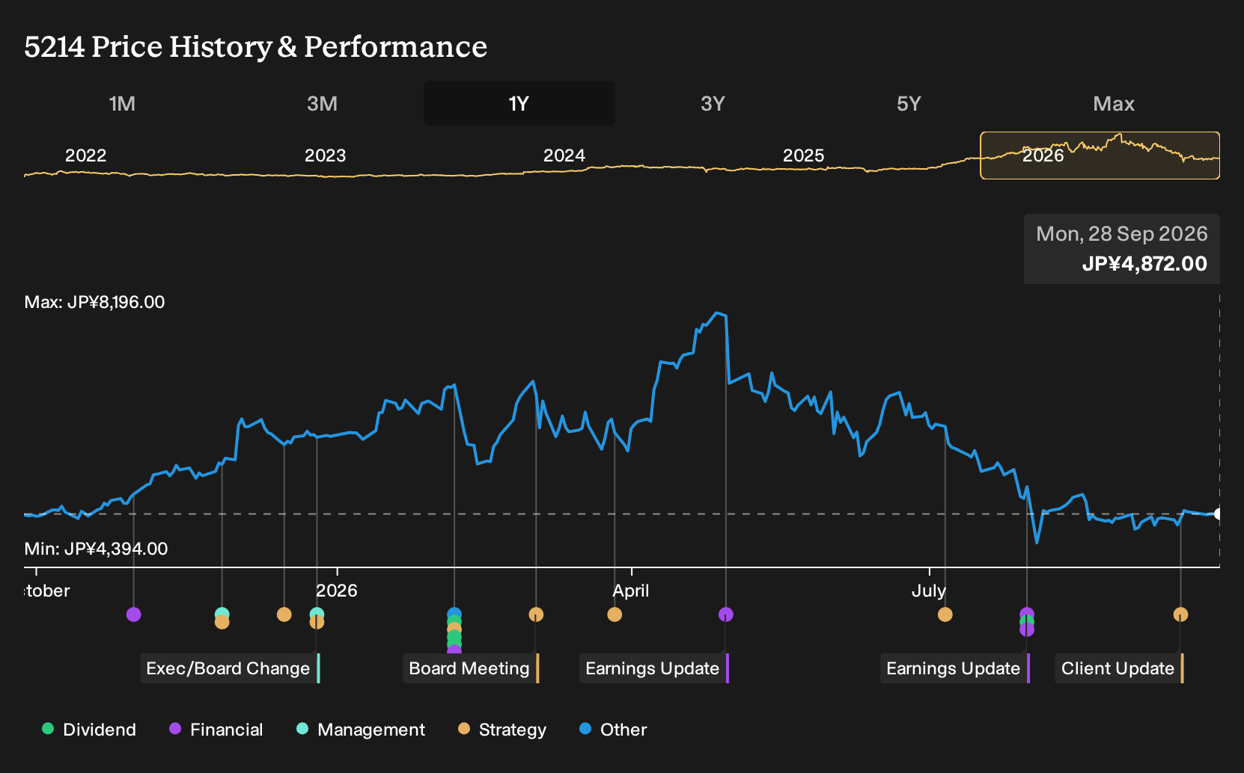The width and height of the screenshot is (1244, 773).
Task: Switch to the 5Y time range
Action: (x=909, y=103)
